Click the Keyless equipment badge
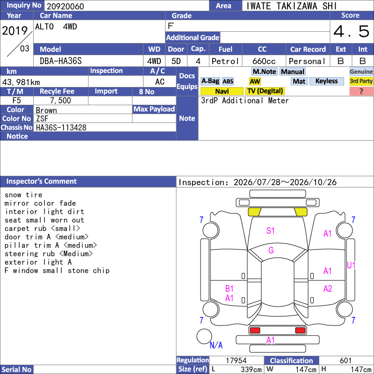This screenshot has width=374, height=374. (326, 81)
